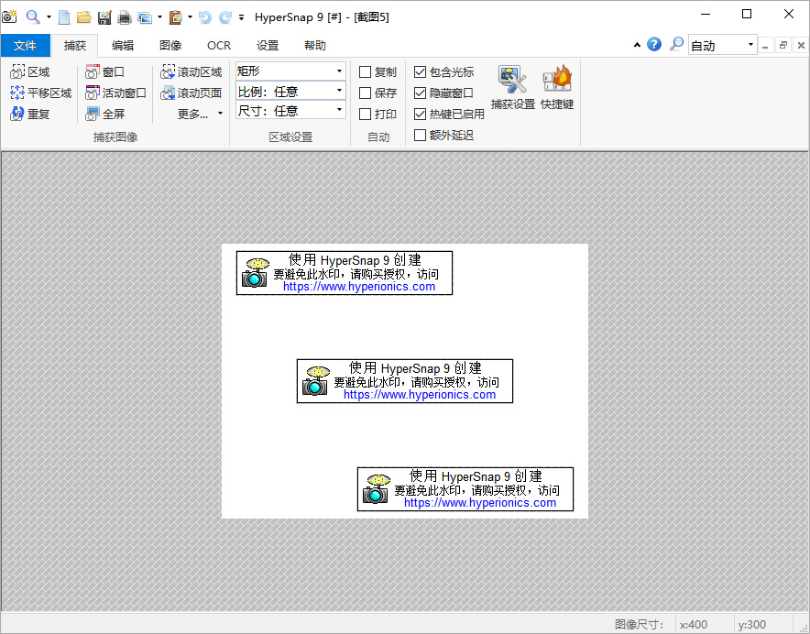Click the undo arrow icon

tap(205, 17)
